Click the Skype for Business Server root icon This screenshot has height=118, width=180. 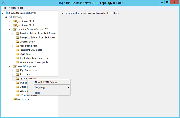[x=7, y=13]
